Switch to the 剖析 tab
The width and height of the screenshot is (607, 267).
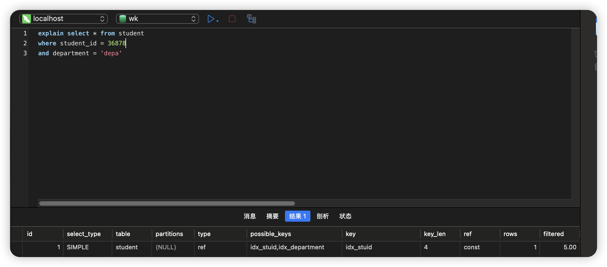(x=323, y=216)
